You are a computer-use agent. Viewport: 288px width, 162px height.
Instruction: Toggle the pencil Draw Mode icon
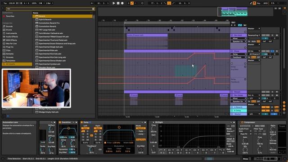(x=251, y=3)
